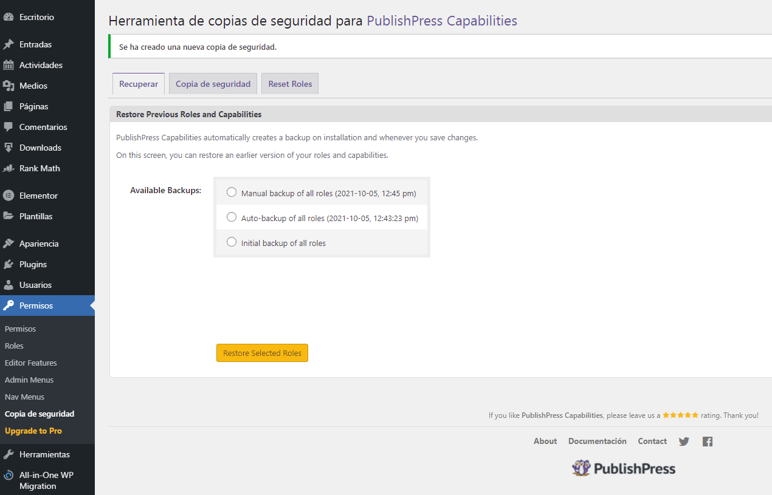Go to Rank Math in the sidebar
Screen dimensions: 772x495
40,168
